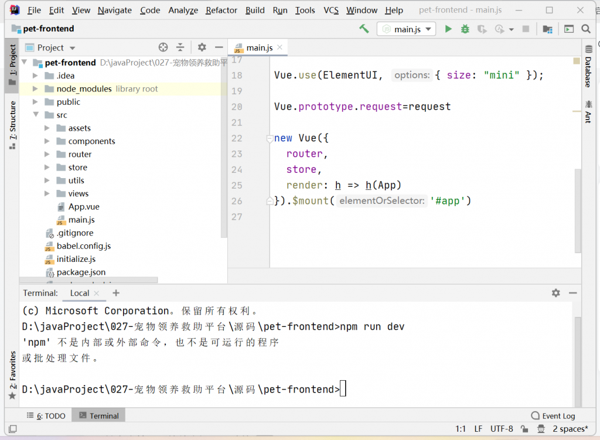The image size is (600, 440).
Task: Open the TODO tool window tab
Action: [46, 416]
